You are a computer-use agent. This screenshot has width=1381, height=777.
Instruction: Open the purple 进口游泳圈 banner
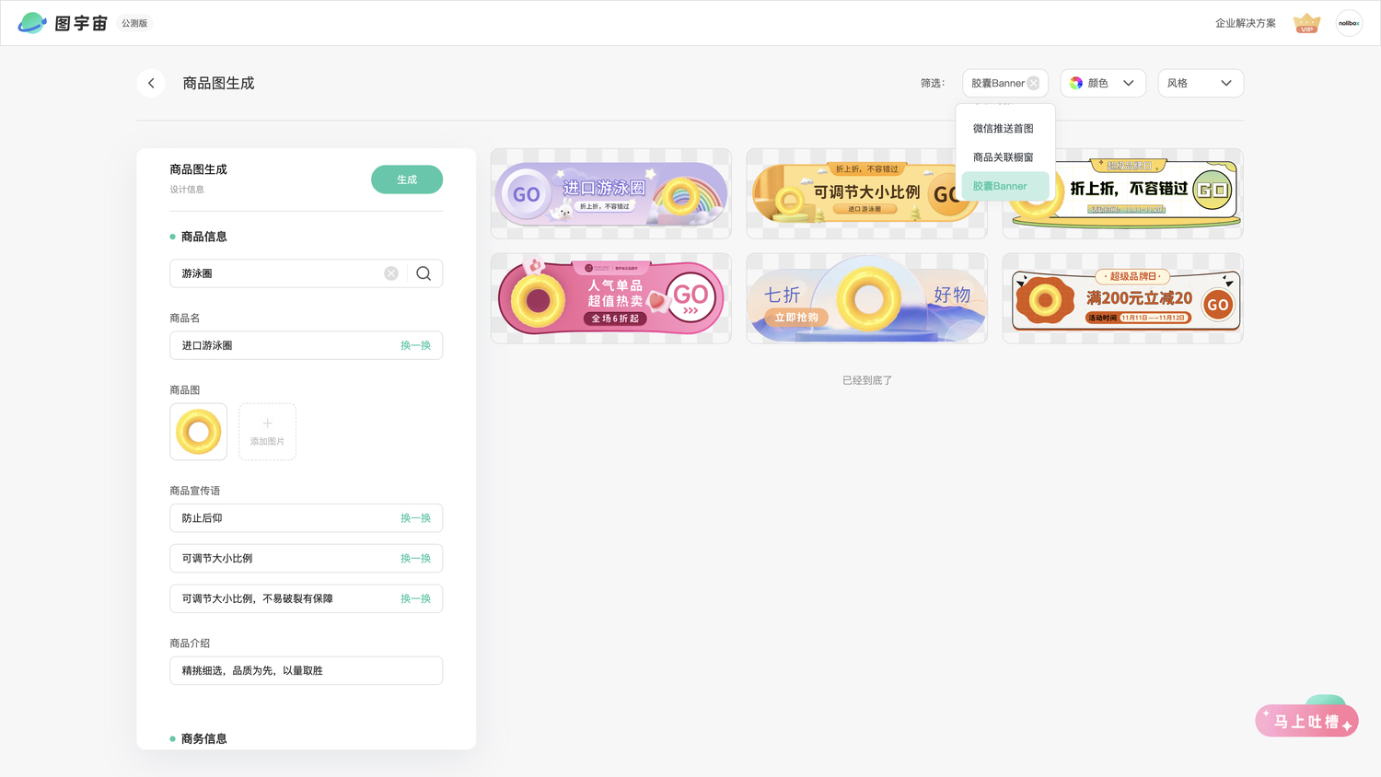[611, 194]
